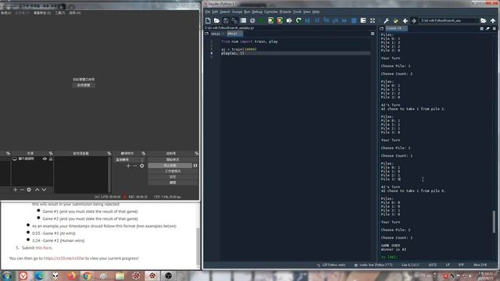
Task: Click the Open file folder icon in Spyder
Action: [217, 21]
